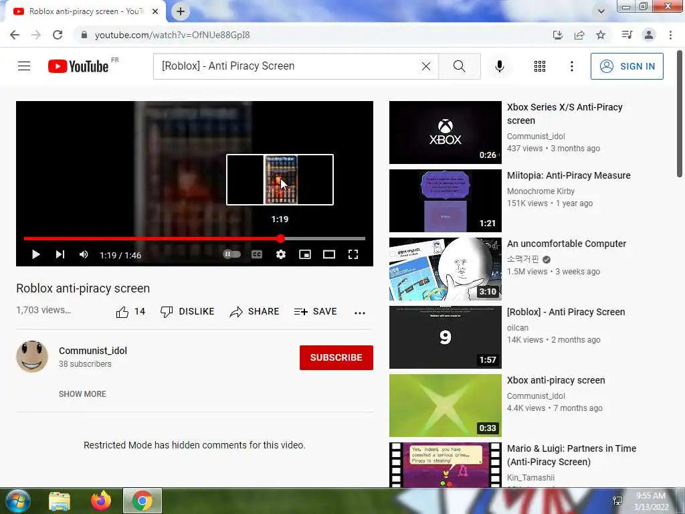Click the address bar URL
The height and width of the screenshot is (514, 685).
point(172,35)
